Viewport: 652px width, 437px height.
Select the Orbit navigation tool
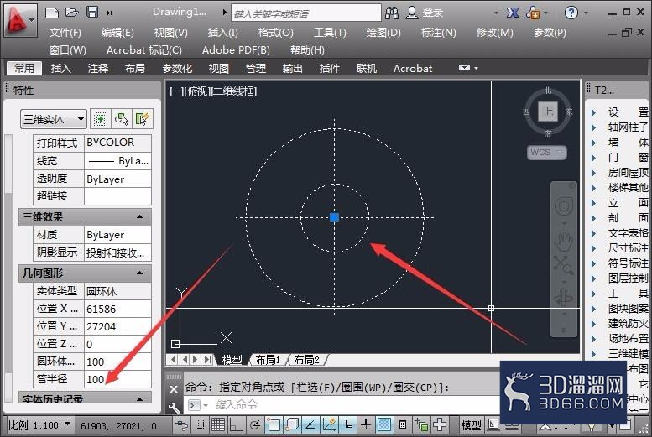pos(564,297)
